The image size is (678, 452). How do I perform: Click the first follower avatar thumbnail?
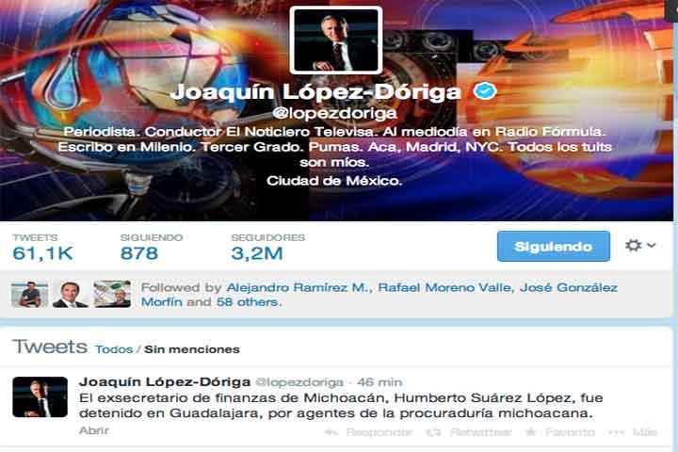[29, 294]
